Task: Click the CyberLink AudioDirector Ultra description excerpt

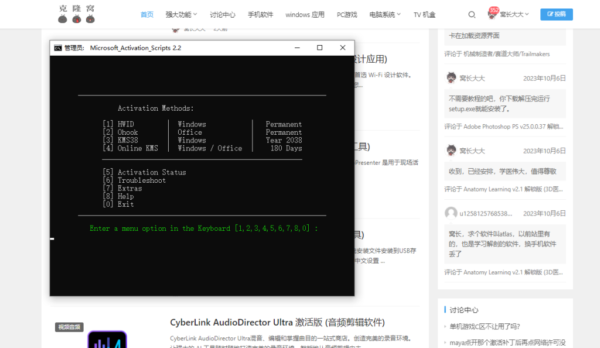Action: 291,342
